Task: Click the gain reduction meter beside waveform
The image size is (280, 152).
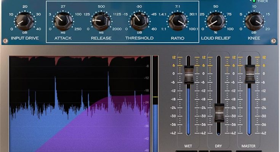Action: click(155, 114)
